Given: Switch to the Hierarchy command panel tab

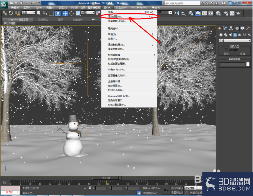Looking at the screenshot, I should [231, 28].
